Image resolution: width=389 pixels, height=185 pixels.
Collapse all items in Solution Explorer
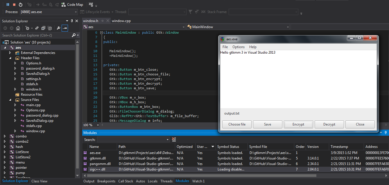click(43, 28)
